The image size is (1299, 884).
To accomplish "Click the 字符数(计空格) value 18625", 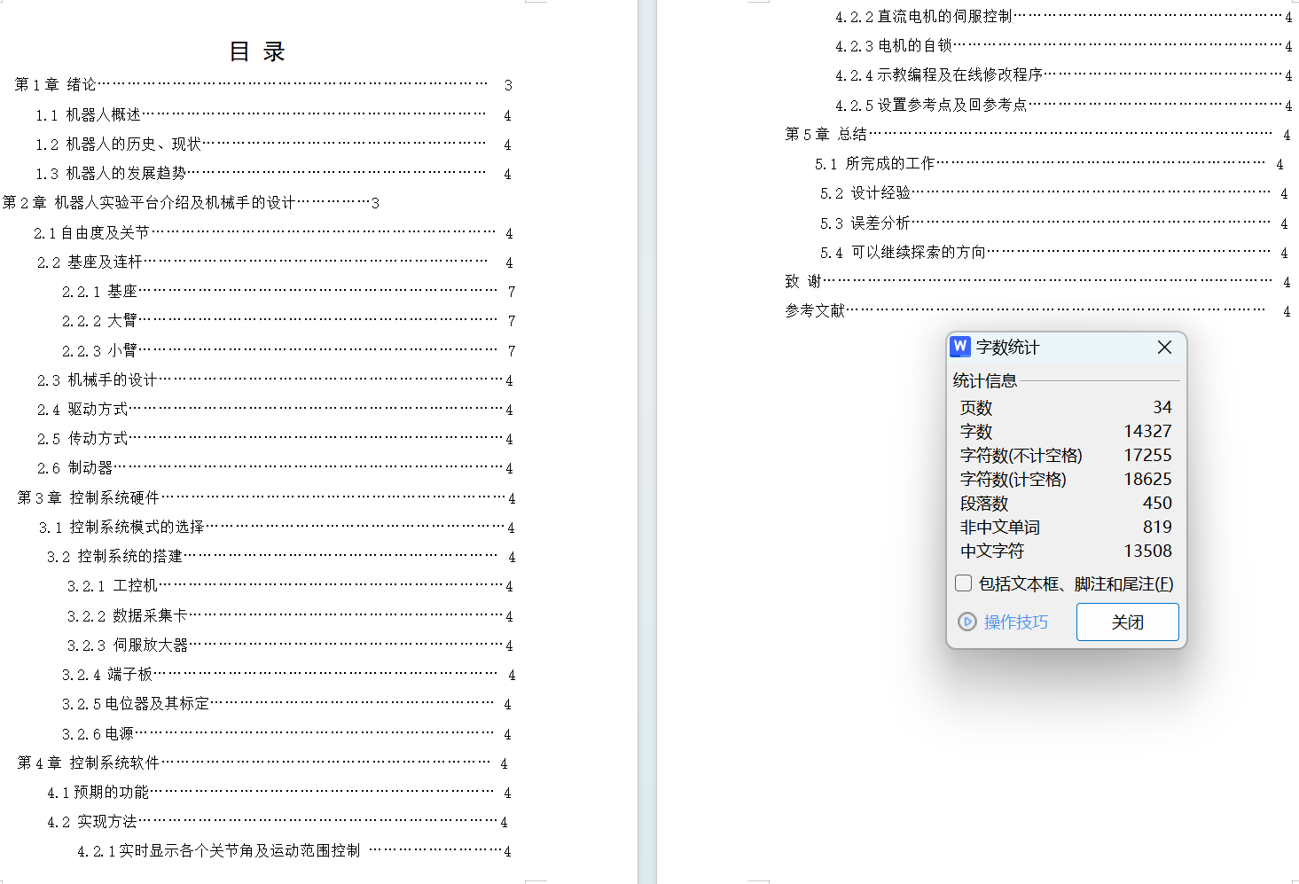I will point(1147,479).
